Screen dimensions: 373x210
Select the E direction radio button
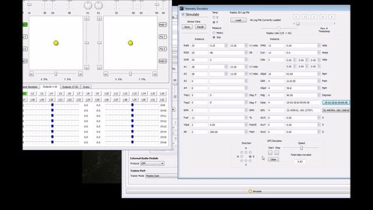click(x=250, y=157)
